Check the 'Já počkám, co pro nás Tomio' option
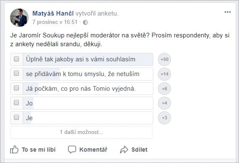239x163 pixels. (x=16, y=88)
